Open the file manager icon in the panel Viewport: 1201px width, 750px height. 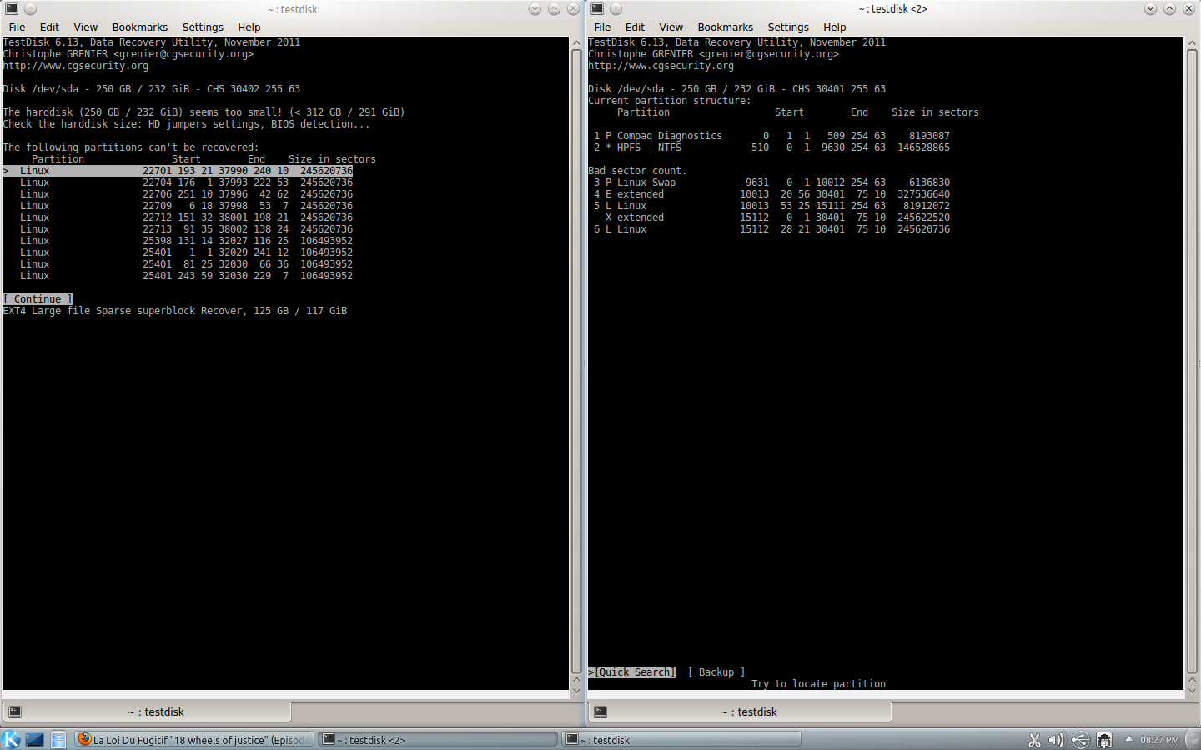[x=58, y=739]
